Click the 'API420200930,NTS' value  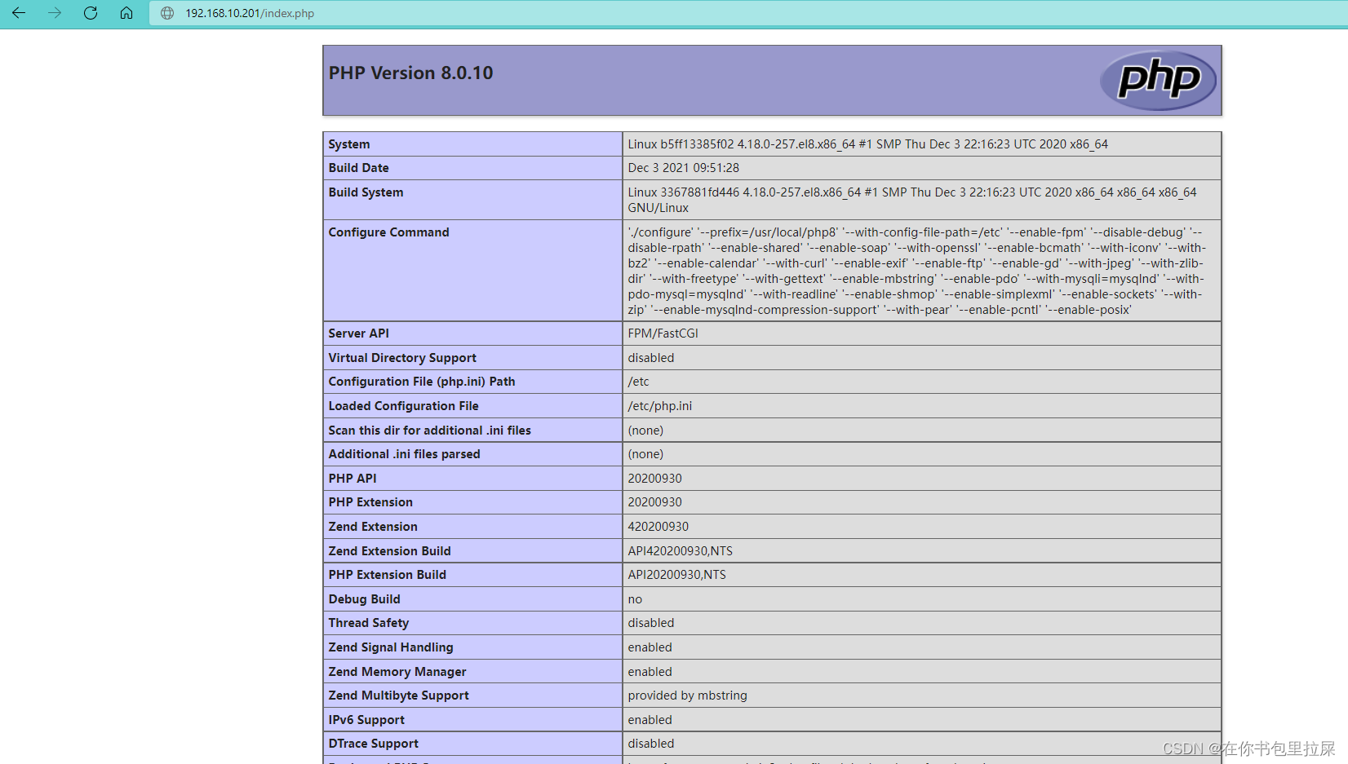click(680, 551)
